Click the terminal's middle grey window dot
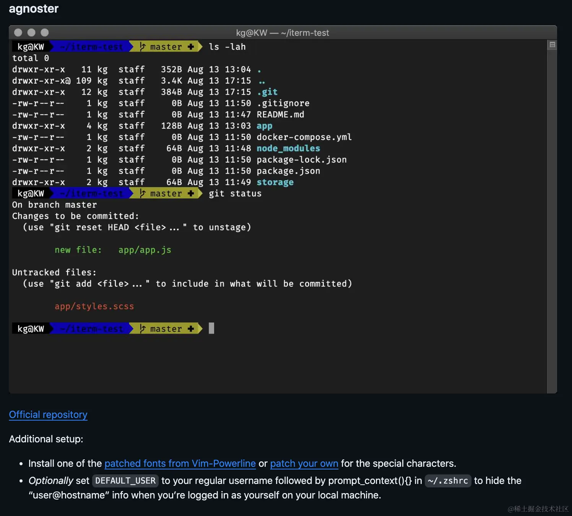The width and height of the screenshot is (572, 516). tap(31, 33)
